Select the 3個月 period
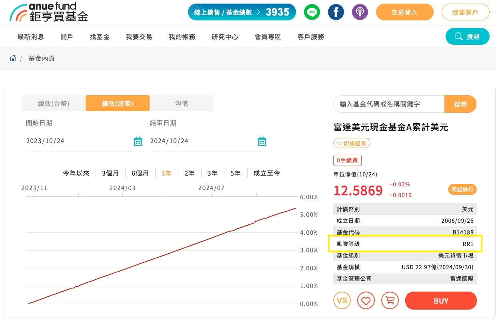The image size is (496, 320). 110,173
